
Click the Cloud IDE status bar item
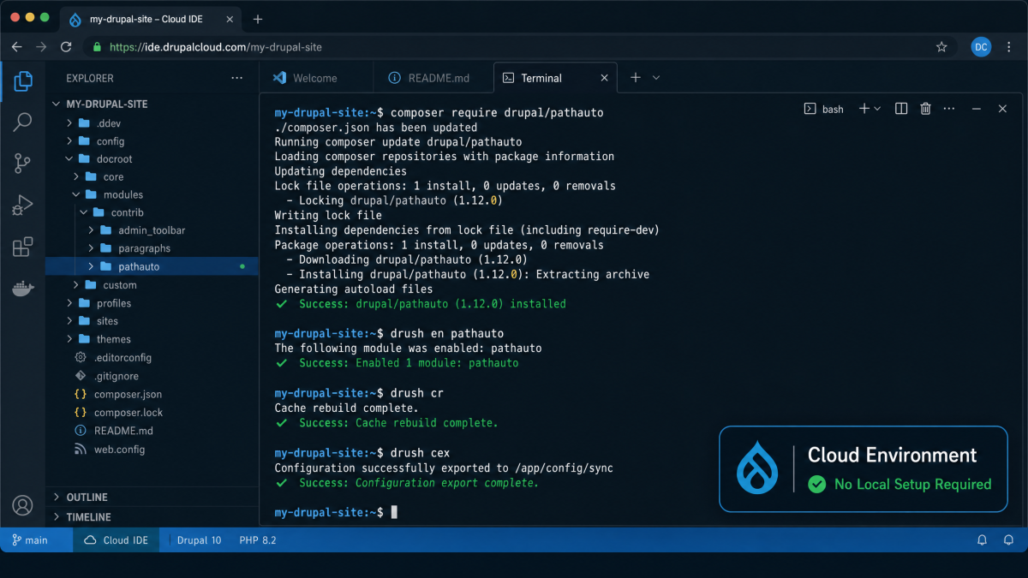116,540
